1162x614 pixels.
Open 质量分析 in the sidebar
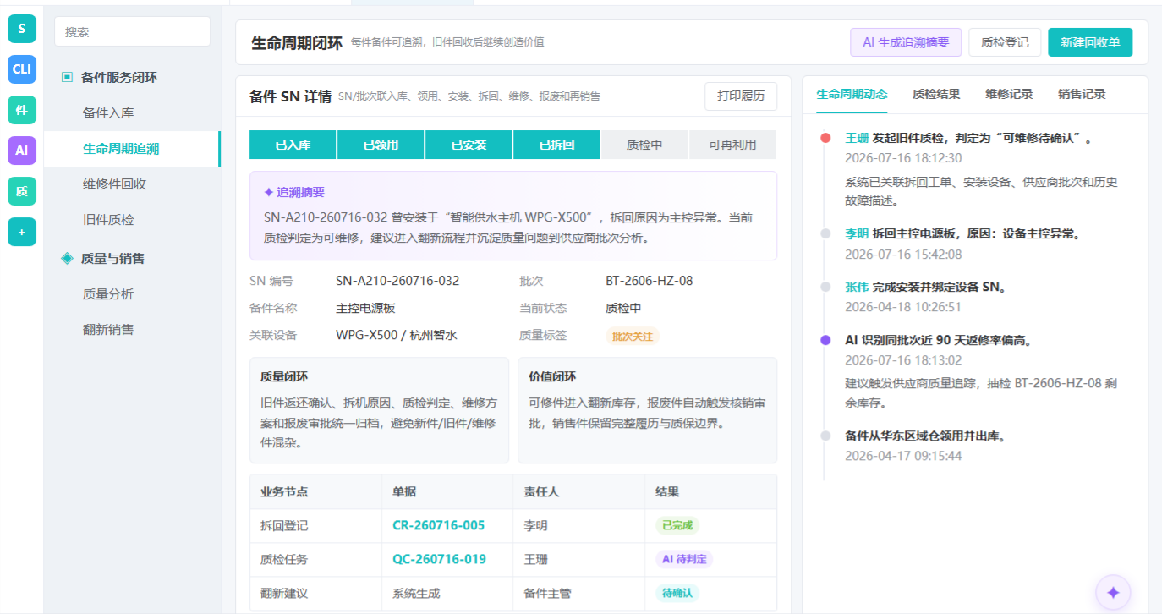click(132, 293)
